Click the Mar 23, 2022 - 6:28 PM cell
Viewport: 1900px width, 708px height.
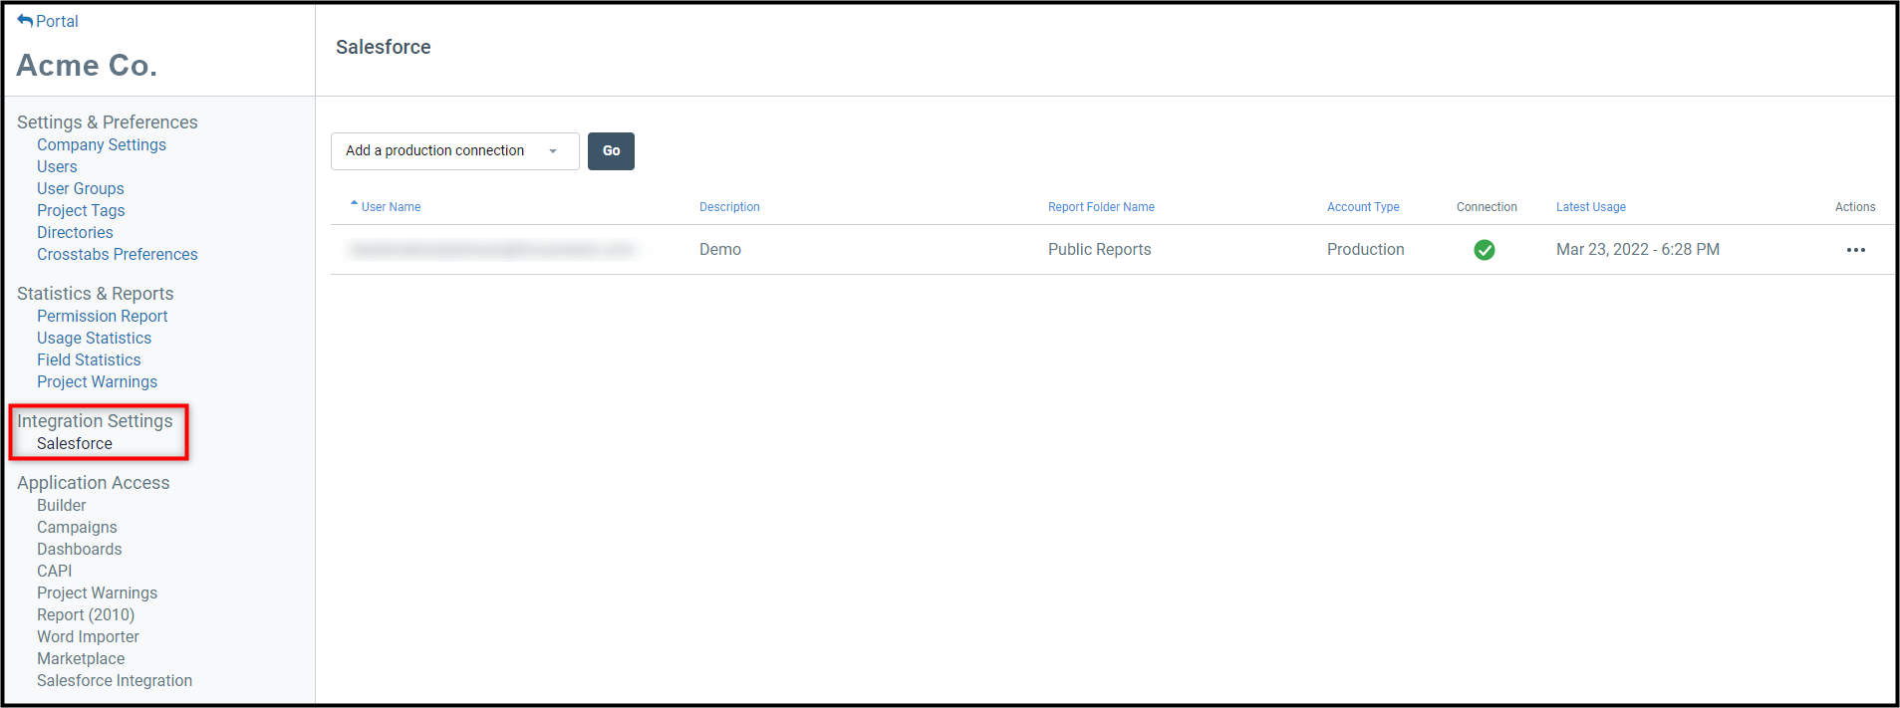(x=1638, y=250)
